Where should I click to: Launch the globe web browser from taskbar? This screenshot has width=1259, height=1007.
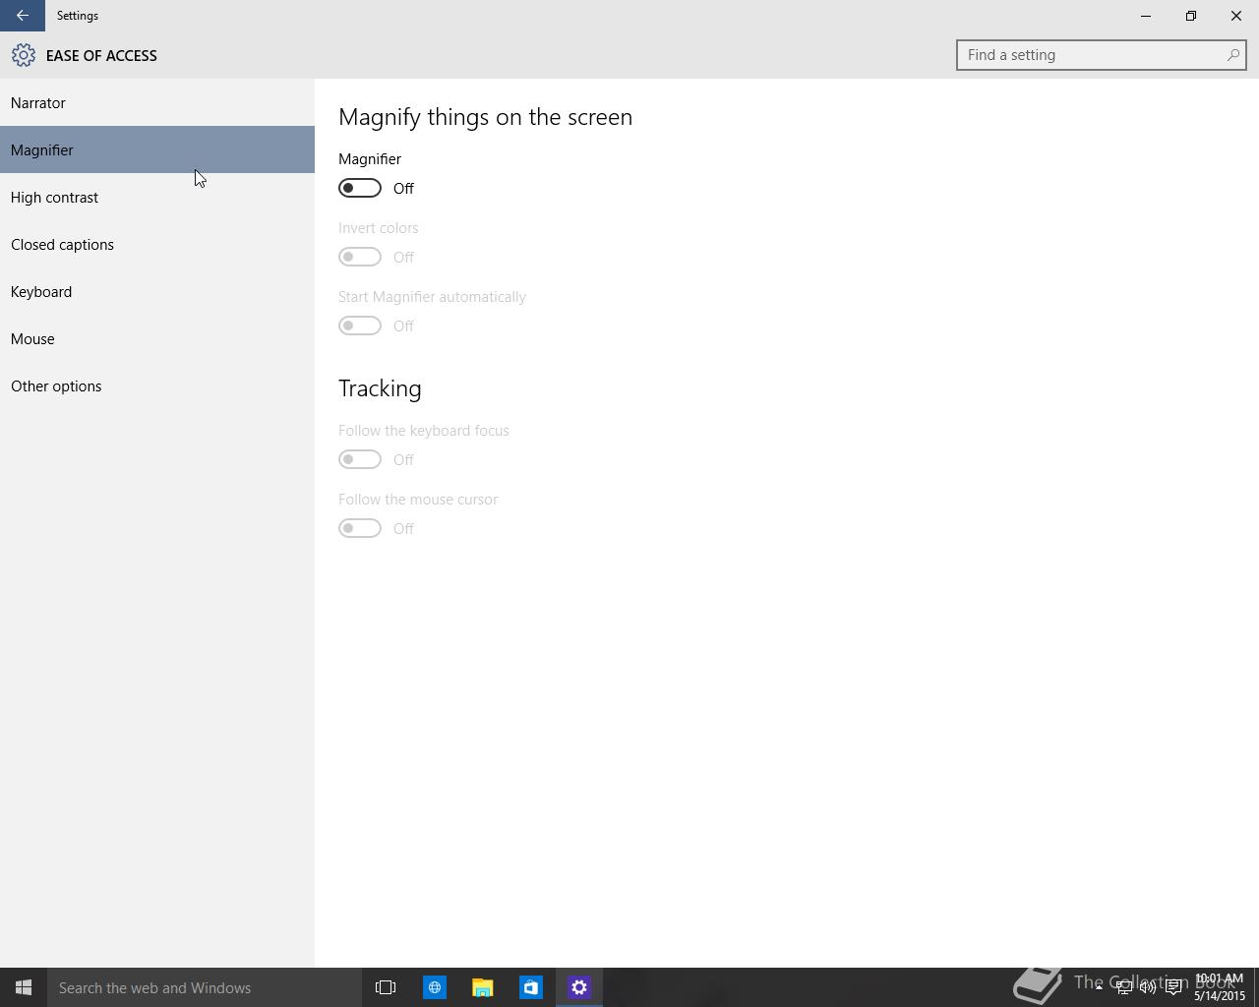(x=434, y=987)
